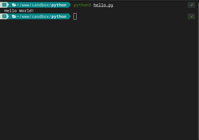Click sandbox in the first prompt path
199x140 pixels.
[x=40, y=5]
